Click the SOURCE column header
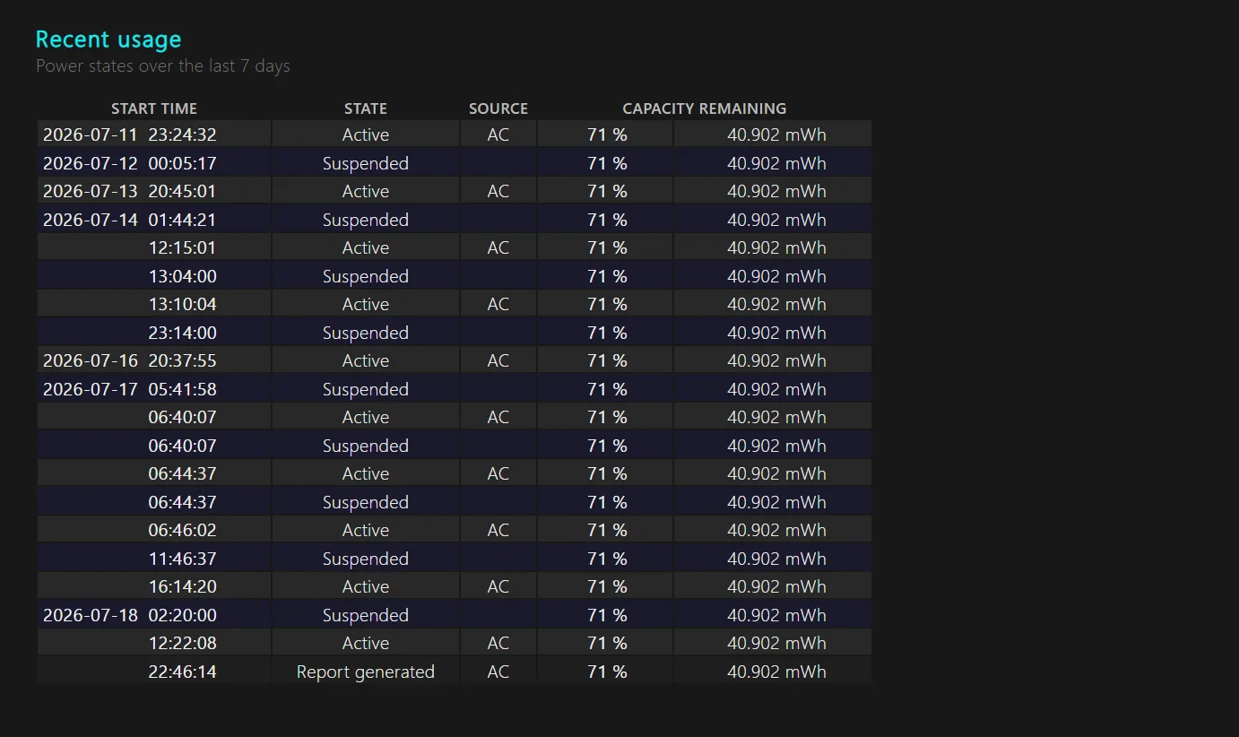This screenshot has height=737, width=1239. coord(498,108)
